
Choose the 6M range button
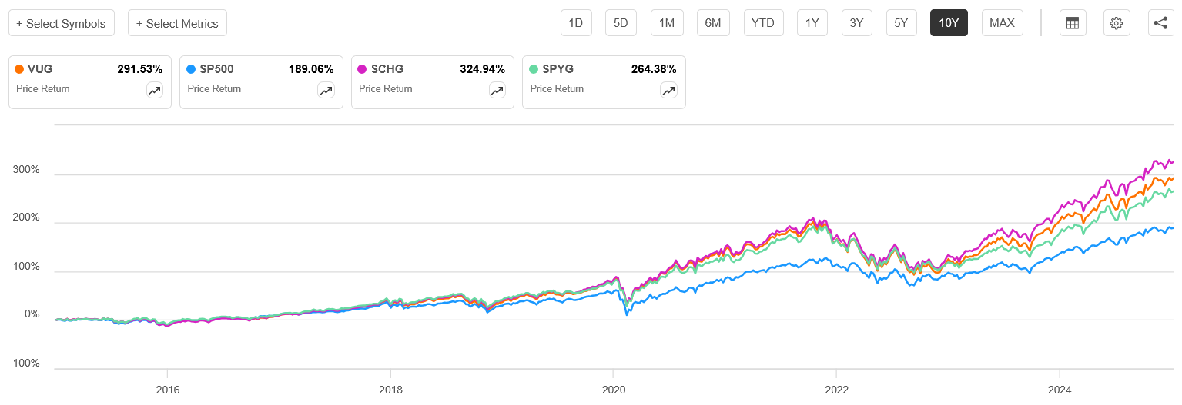tap(713, 23)
